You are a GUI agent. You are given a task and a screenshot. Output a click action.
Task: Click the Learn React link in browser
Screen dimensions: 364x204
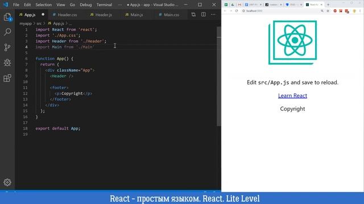click(292, 96)
